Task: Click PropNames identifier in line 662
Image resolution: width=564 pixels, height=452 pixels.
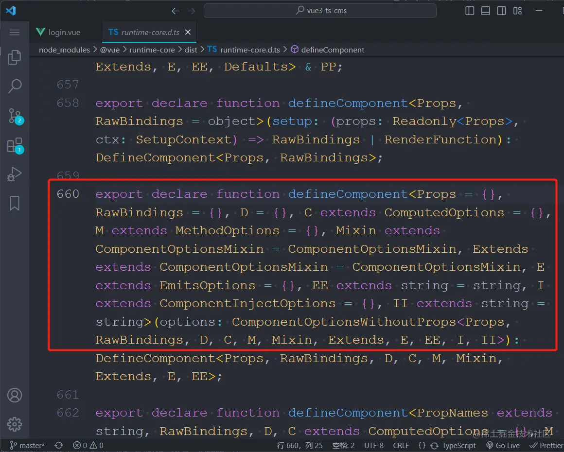Action: click(x=453, y=413)
